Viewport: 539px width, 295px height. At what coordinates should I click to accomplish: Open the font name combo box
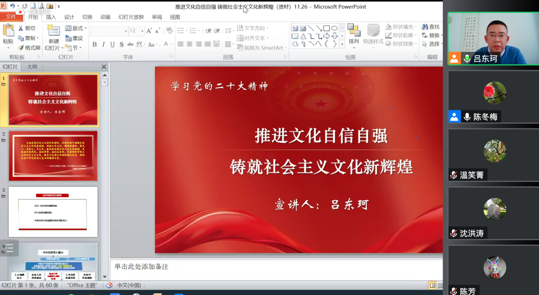[109, 31]
